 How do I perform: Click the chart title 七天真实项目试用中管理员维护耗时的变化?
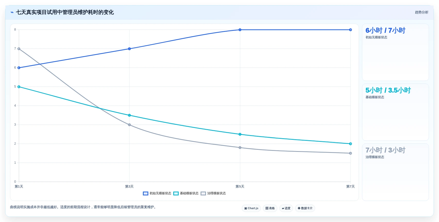(65, 12)
